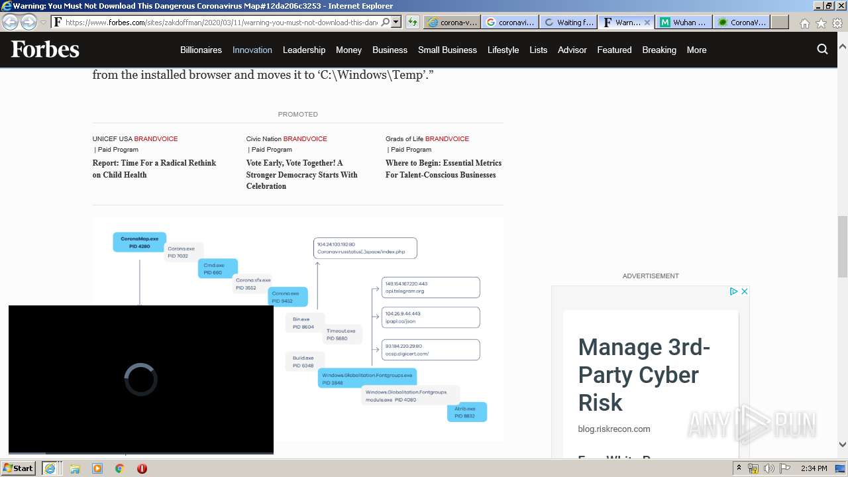Click the CoronaMap.exe process diagram image
This screenshot has height=477, width=848.
[x=298, y=329]
